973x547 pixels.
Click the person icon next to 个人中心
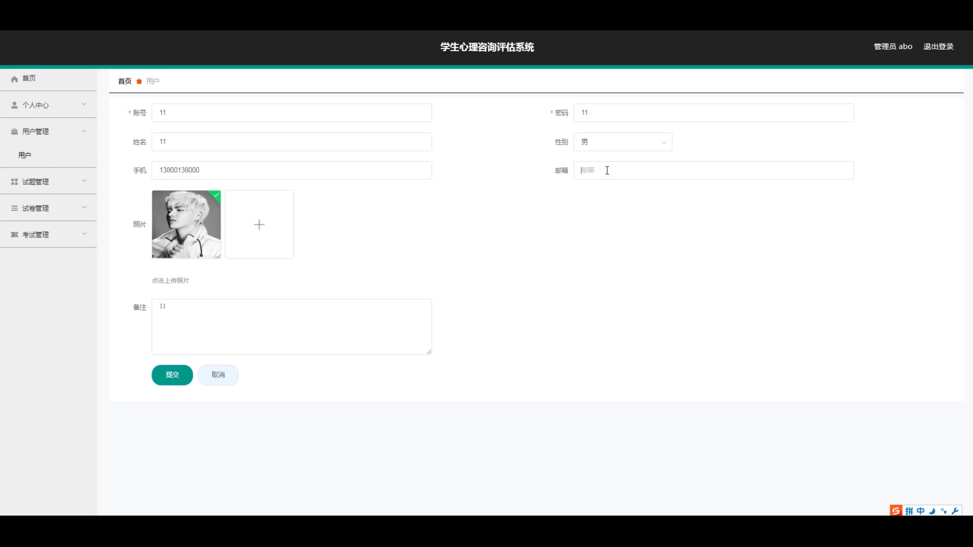coord(14,105)
